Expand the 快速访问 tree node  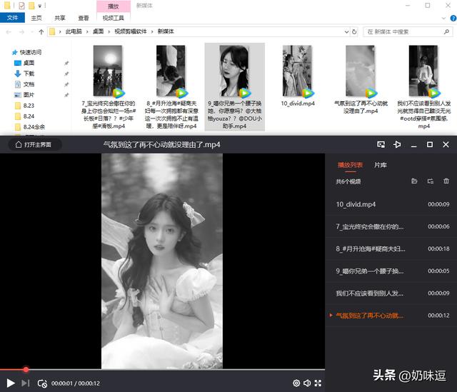[6, 53]
